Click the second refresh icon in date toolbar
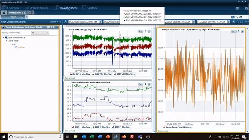 241,22
